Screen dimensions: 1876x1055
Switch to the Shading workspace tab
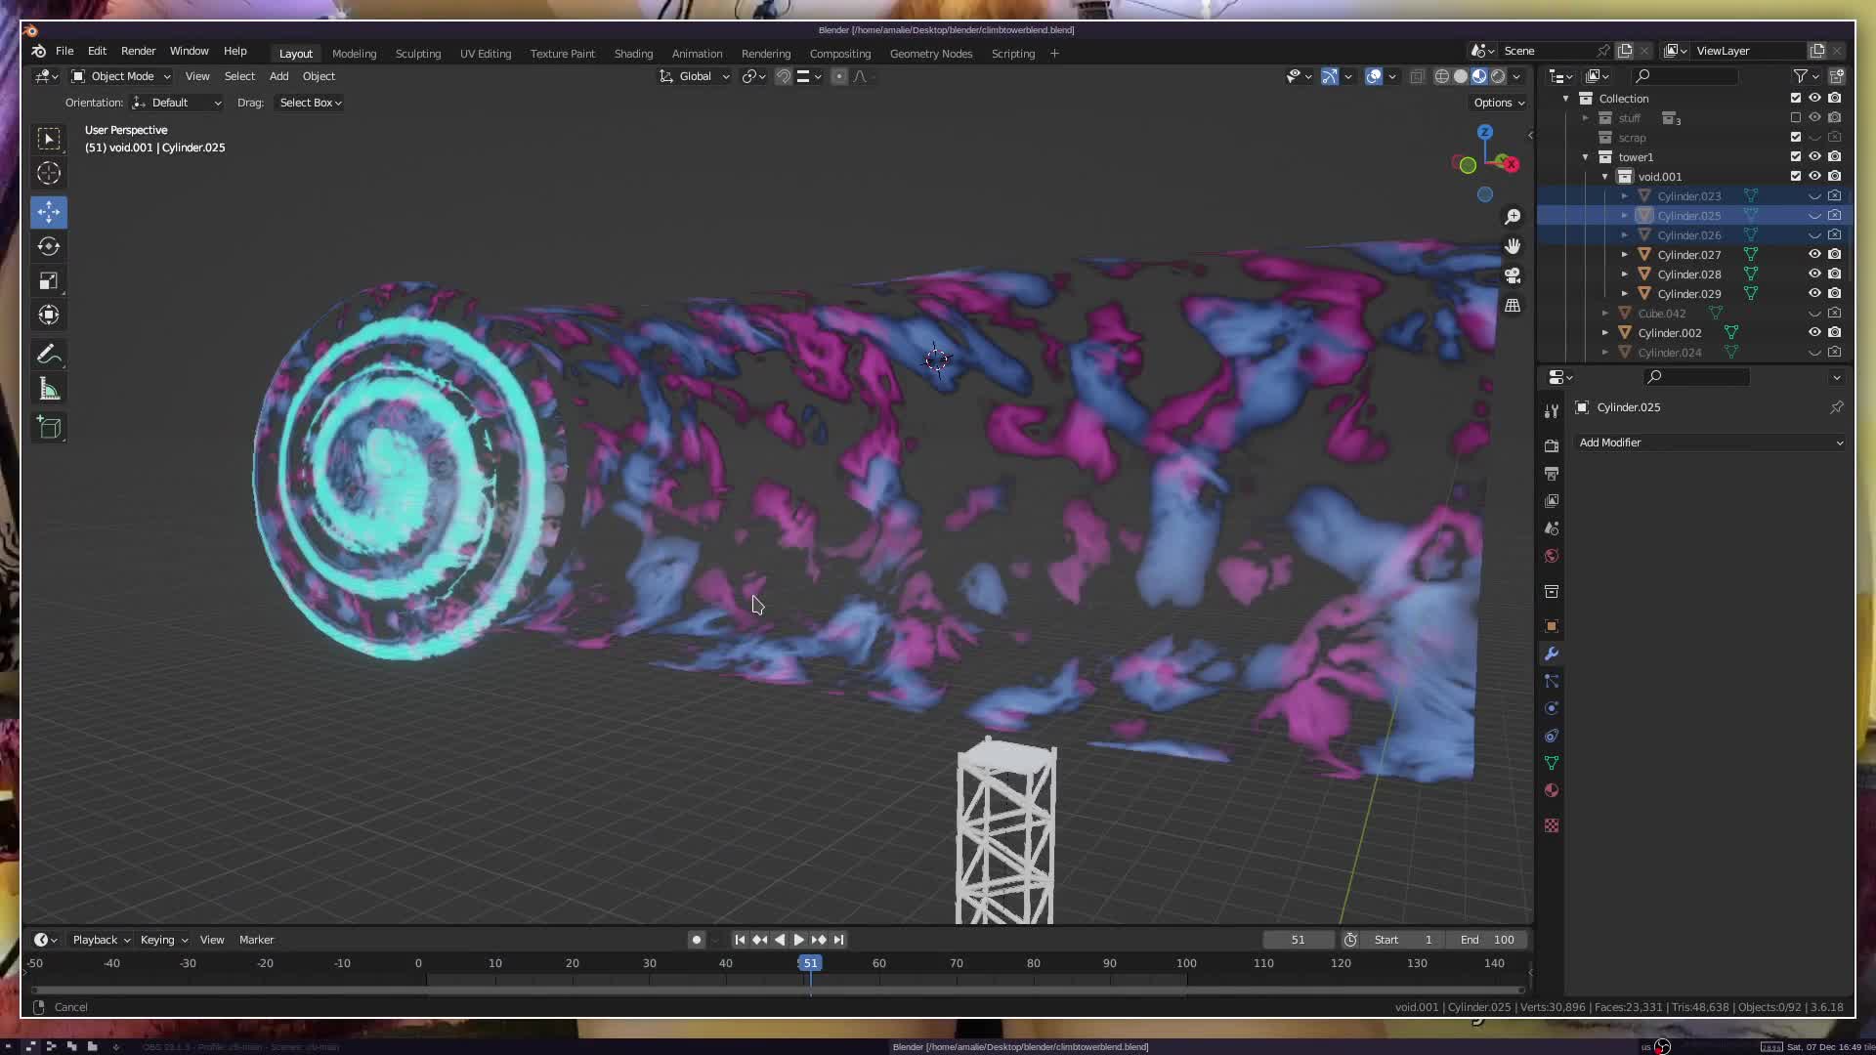click(x=633, y=54)
